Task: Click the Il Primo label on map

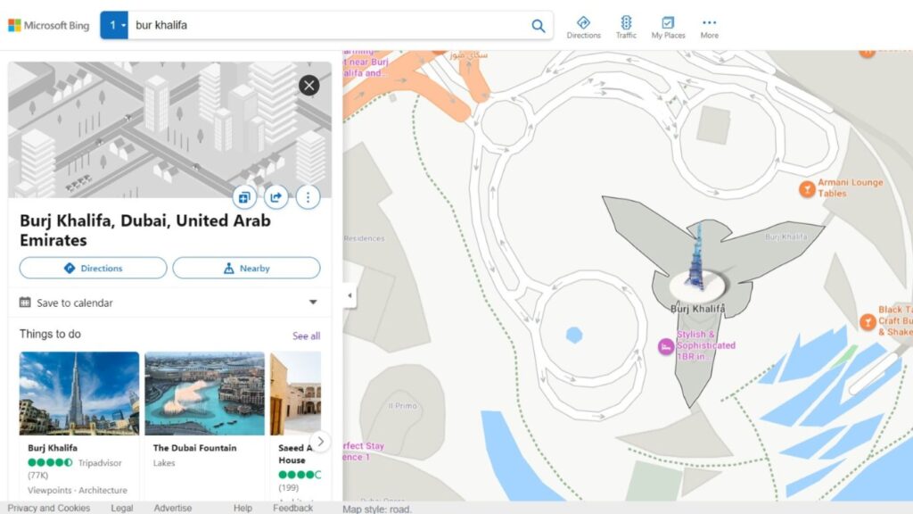Action: click(402, 406)
